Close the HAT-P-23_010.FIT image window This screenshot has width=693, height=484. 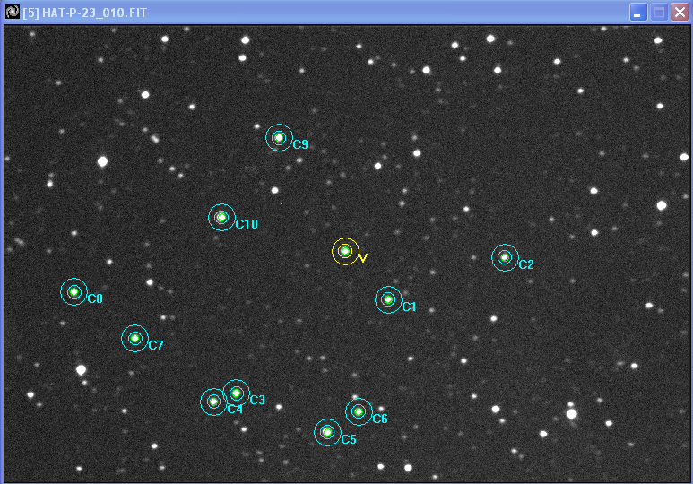[x=680, y=13]
